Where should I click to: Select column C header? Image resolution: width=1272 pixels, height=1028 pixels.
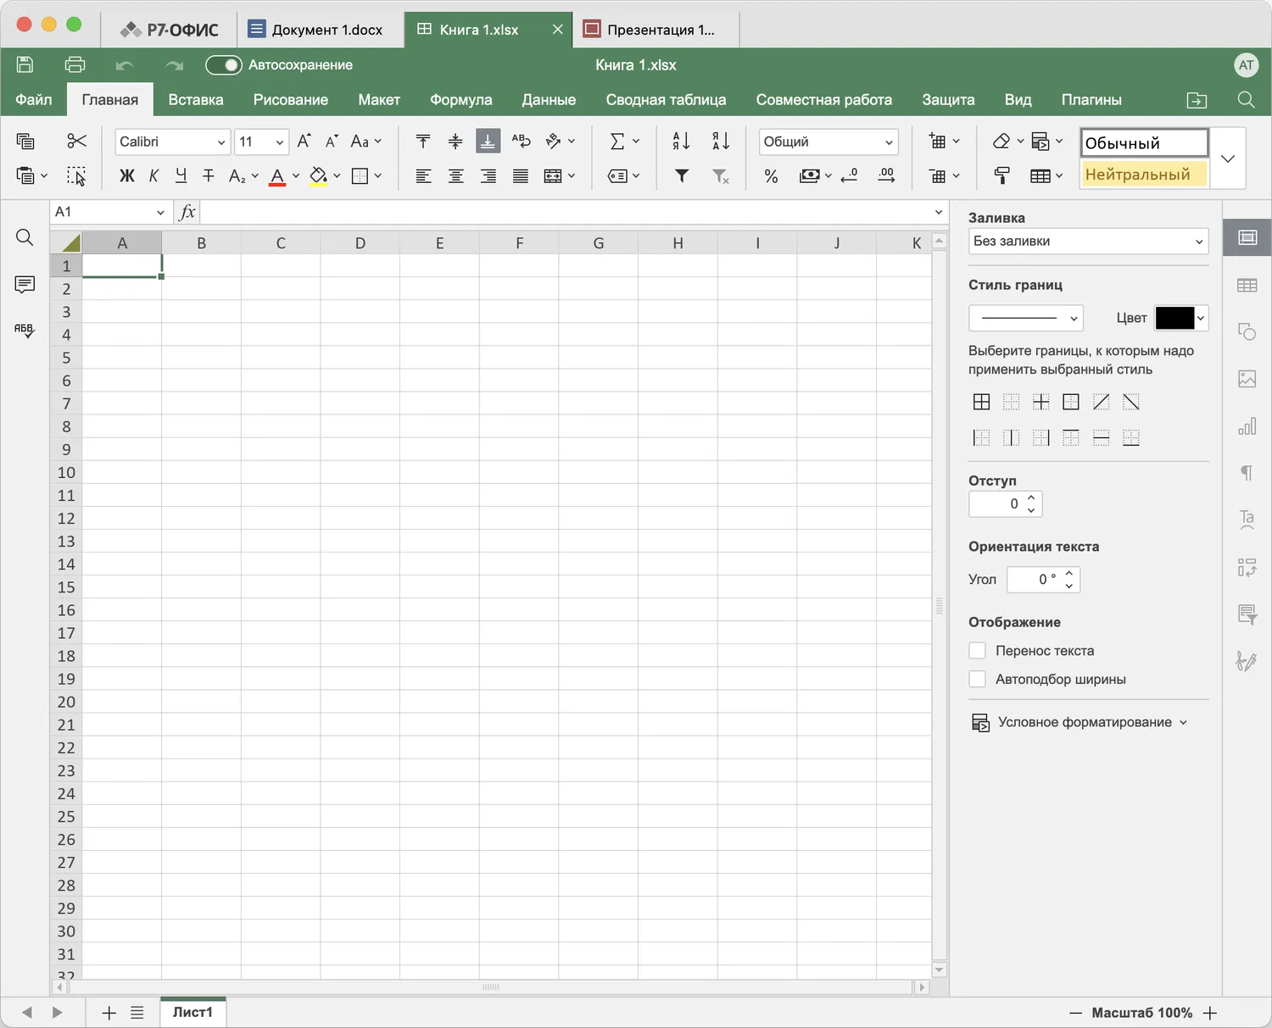281,243
